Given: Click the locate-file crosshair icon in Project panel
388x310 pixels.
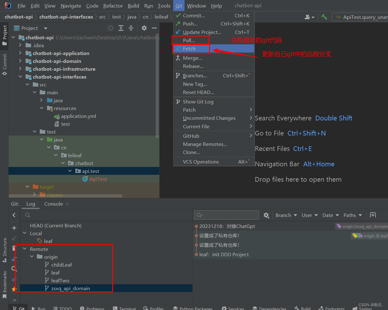Looking at the screenshot, I should pyautogui.click(x=111, y=28).
